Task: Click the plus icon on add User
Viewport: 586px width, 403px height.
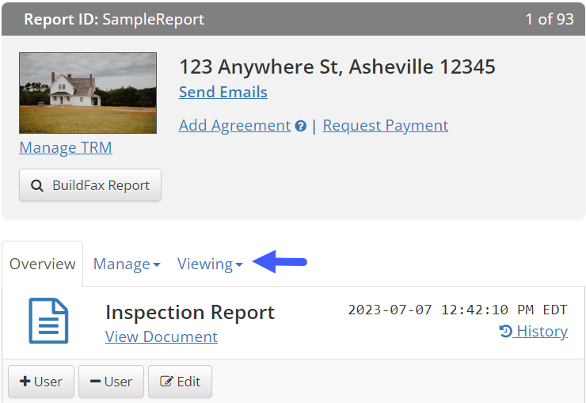Action: (25, 382)
